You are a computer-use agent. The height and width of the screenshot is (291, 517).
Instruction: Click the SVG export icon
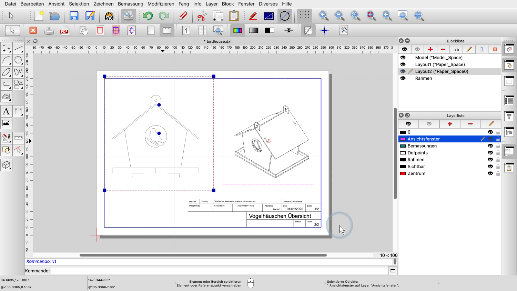pyautogui.click(x=109, y=16)
